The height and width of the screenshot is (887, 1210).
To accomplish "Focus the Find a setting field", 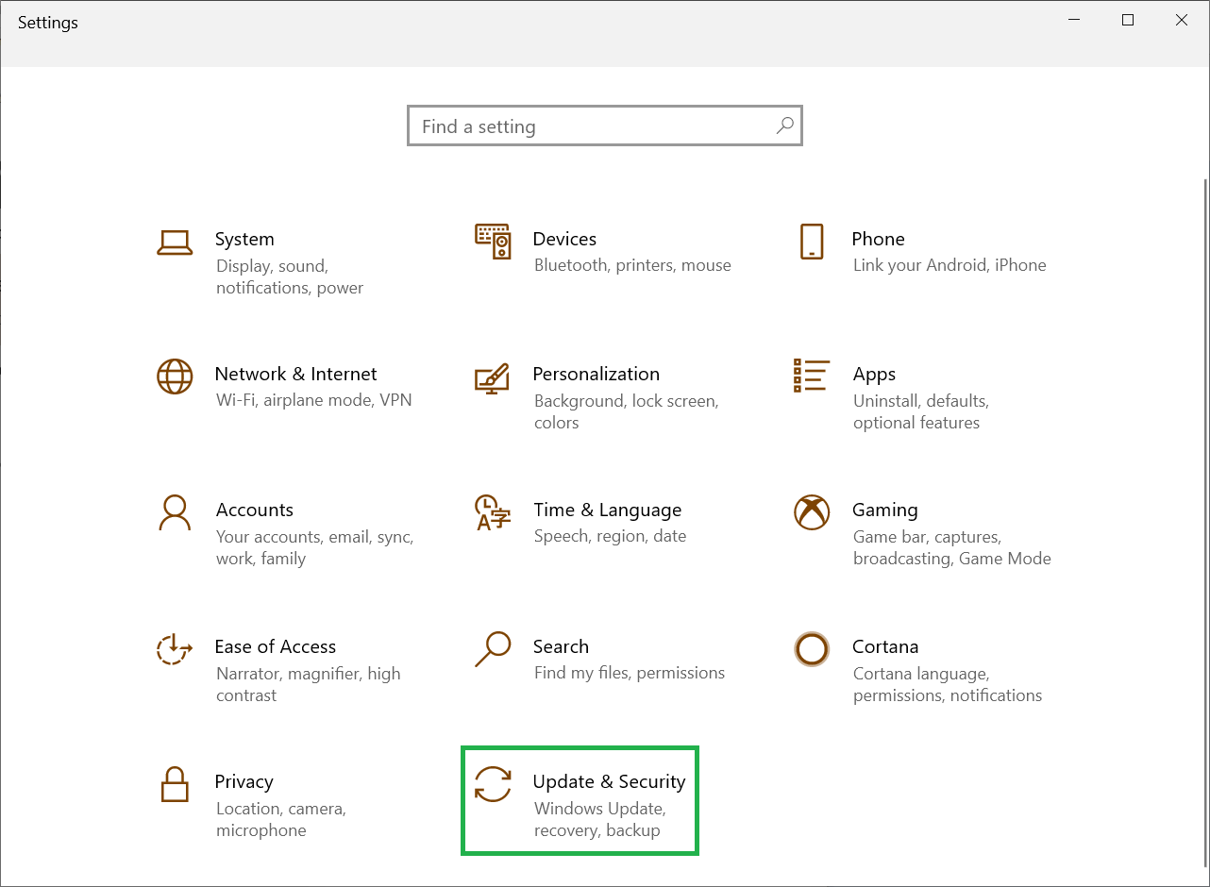I will pyautogui.click(x=604, y=126).
